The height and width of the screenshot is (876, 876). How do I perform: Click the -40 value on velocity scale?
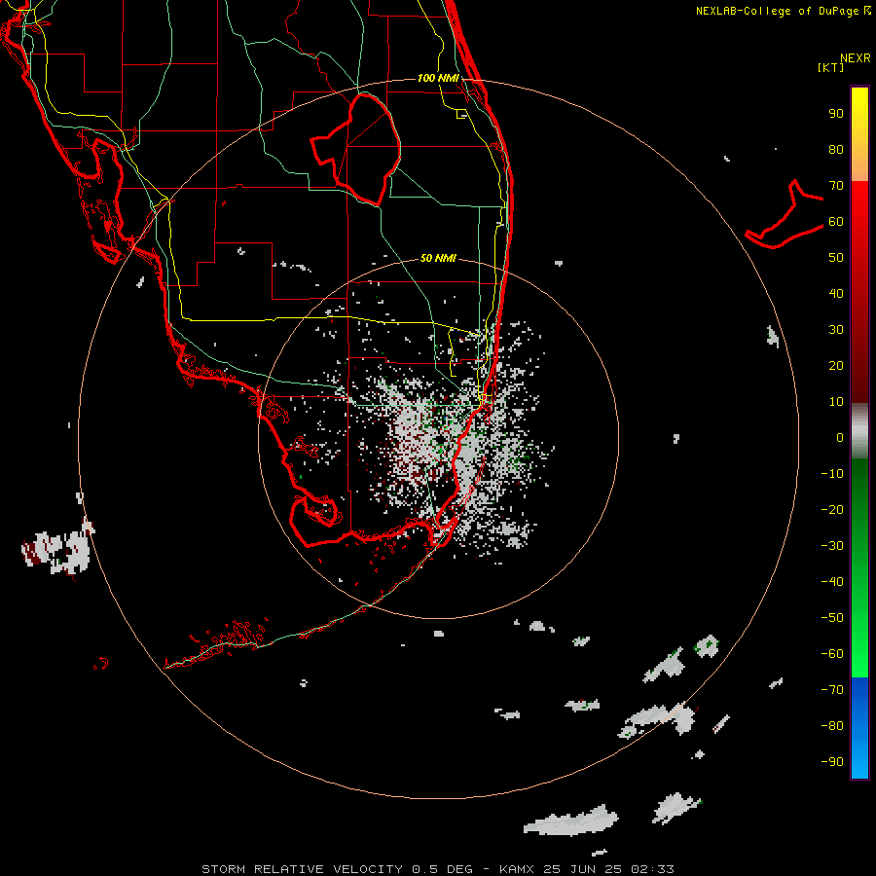pyautogui.click(x=832, y=582)
